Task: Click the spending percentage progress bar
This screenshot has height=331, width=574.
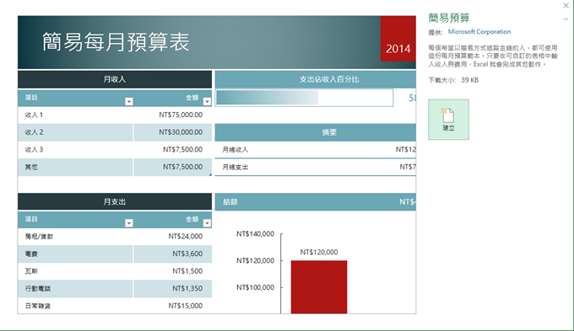Action: click(x=304, y=98)
